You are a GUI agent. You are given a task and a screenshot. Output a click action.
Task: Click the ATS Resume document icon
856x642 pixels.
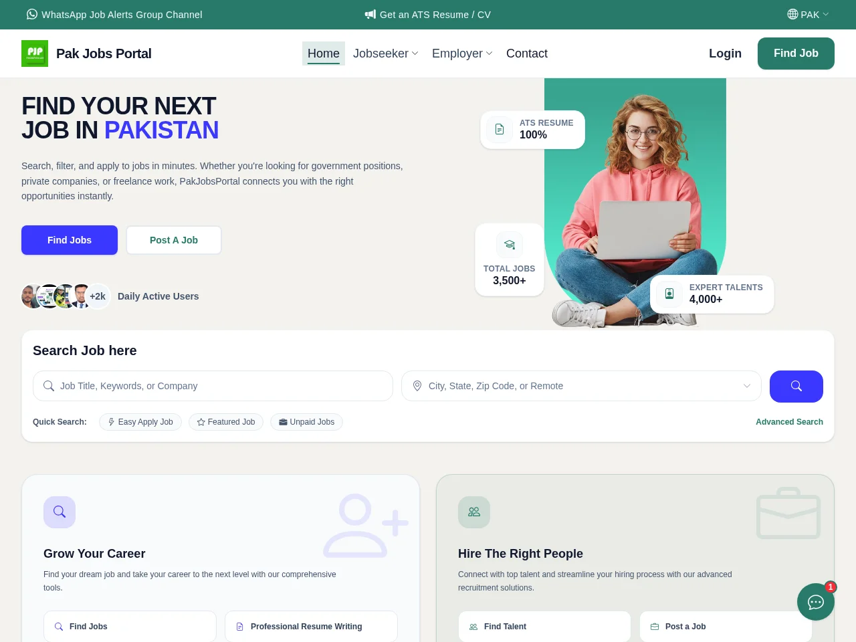(500, 129)
